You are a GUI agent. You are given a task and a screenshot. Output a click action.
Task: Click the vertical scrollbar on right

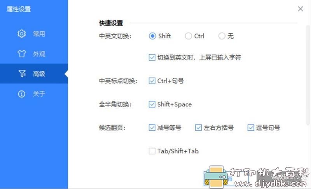308,75
